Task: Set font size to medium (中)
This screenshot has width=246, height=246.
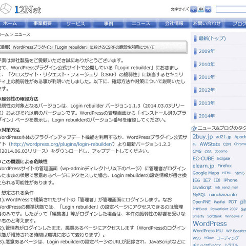Action: 201,9
